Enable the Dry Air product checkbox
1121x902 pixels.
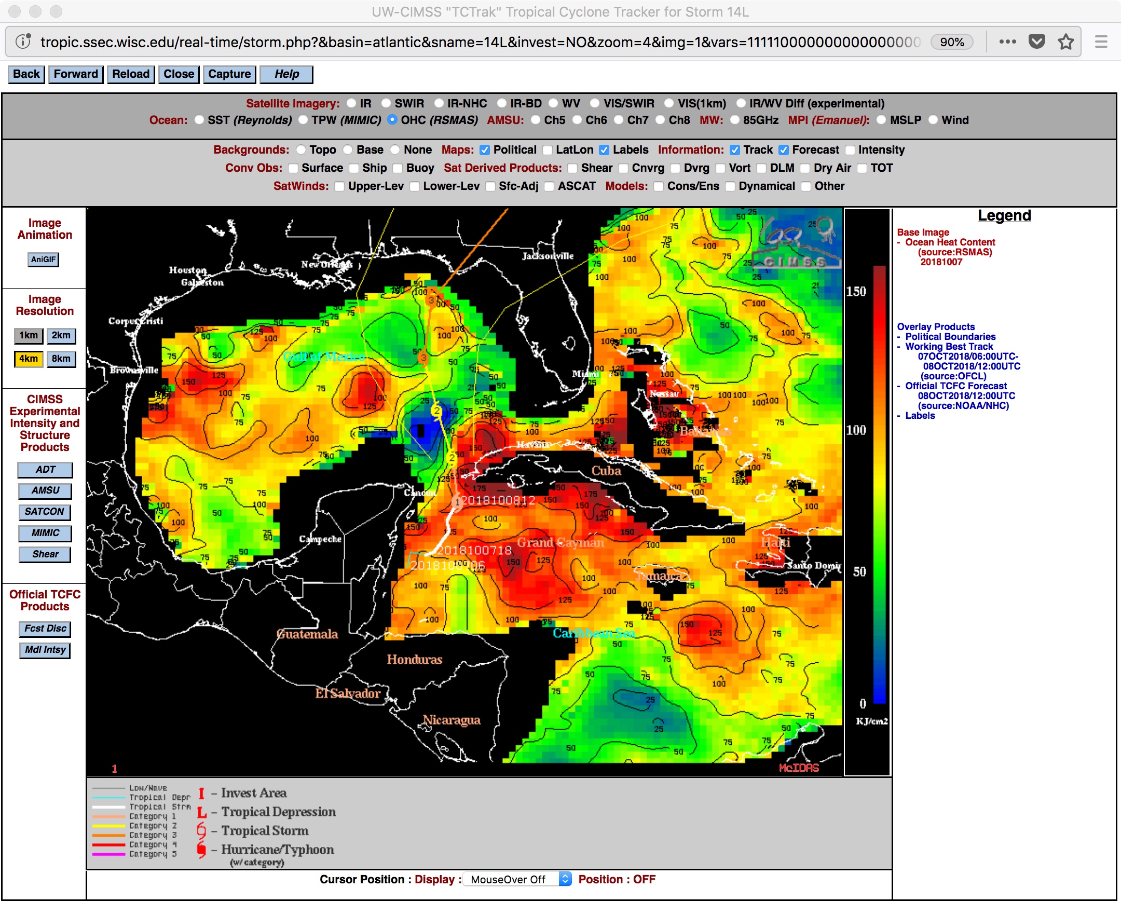coord(805,168)
